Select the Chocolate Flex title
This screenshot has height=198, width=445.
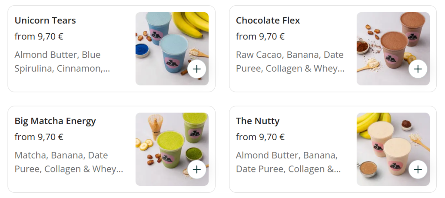coord(268,20)
